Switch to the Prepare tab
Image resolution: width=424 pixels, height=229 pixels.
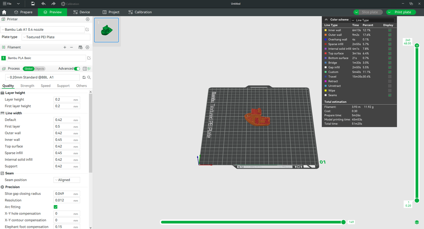click(x=23, y=12)
